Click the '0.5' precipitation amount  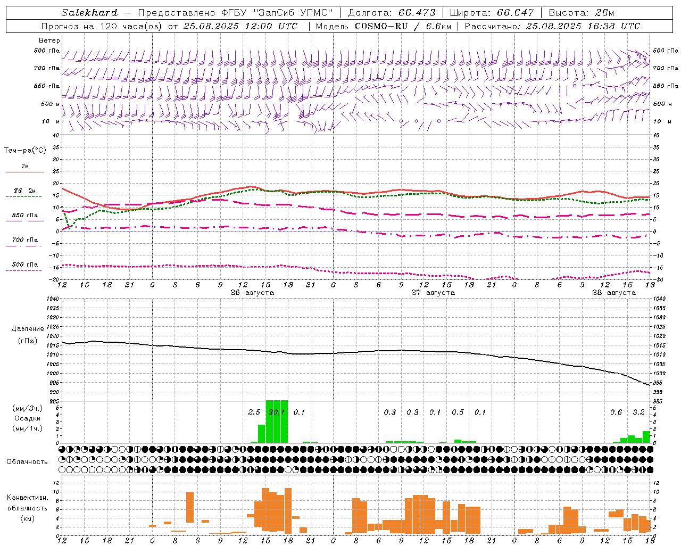click(x=458, y=412)
